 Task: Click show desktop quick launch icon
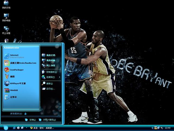(22, 128)
